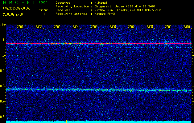Click the 2306 time marker

[x=113, y=27]
